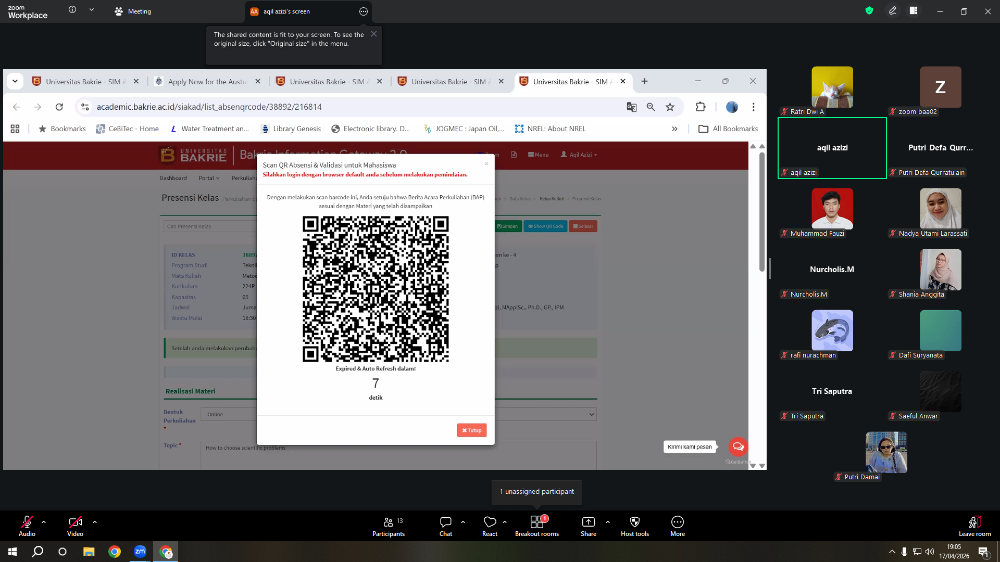Open Breakout rooms
This screenshot has width=1000, height=562.
tap(537, 526)
